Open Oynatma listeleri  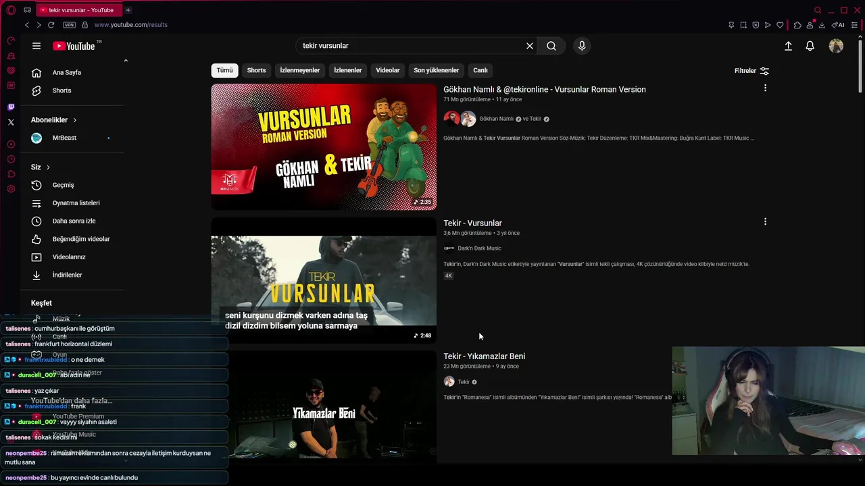[x=73, y=203]
